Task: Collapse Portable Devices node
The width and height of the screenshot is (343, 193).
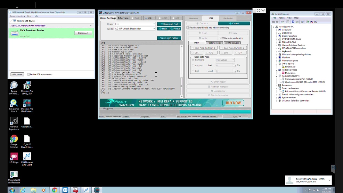Action: (x=277, y=70)
